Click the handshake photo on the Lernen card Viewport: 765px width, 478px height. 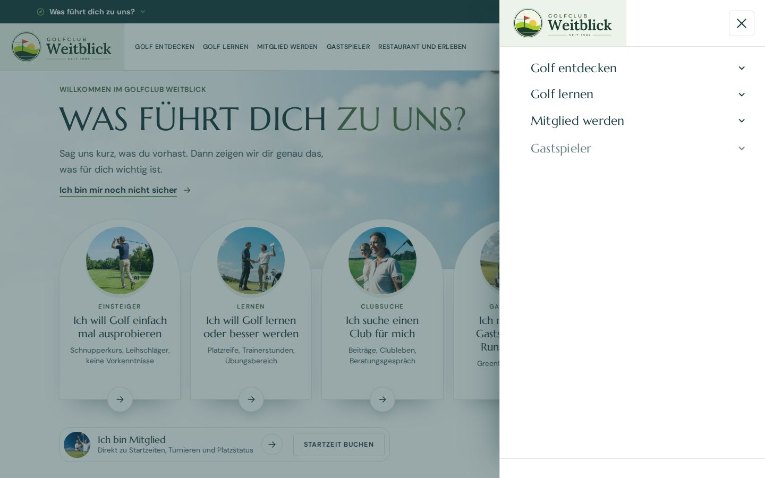[x=251, y=261]
